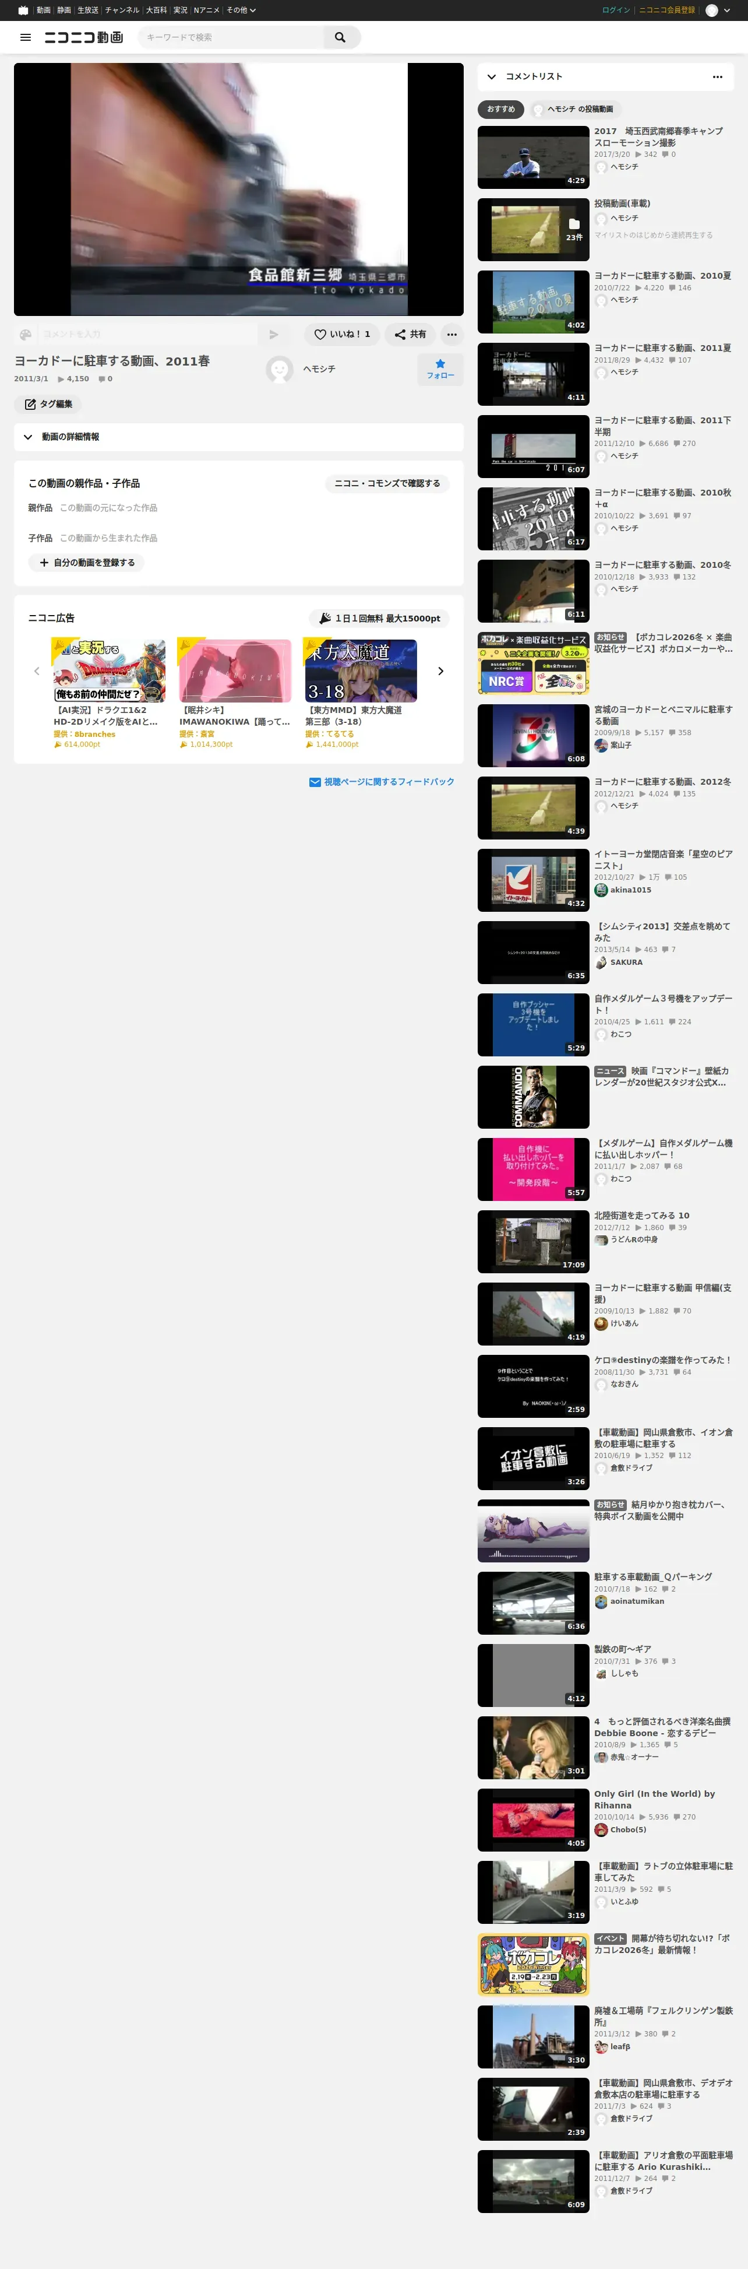Click ニコニコ会員登録 link
This screenshot has height=2269, width=748.
click(x=666, y=10)
